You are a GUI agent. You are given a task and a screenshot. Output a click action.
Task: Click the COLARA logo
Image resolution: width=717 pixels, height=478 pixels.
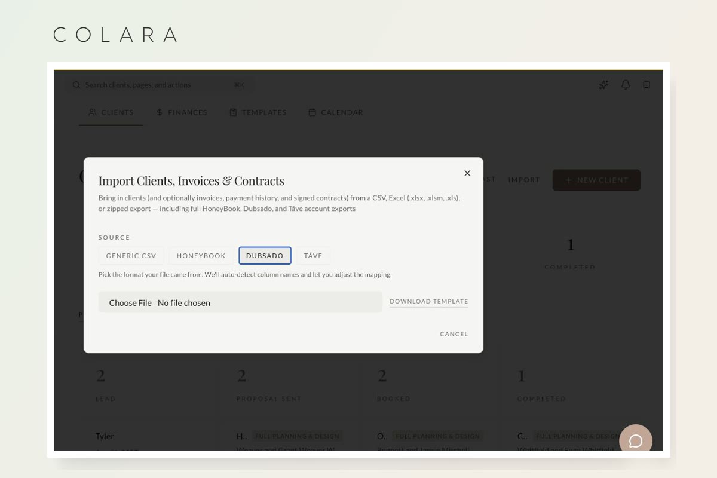pos(116,35)
